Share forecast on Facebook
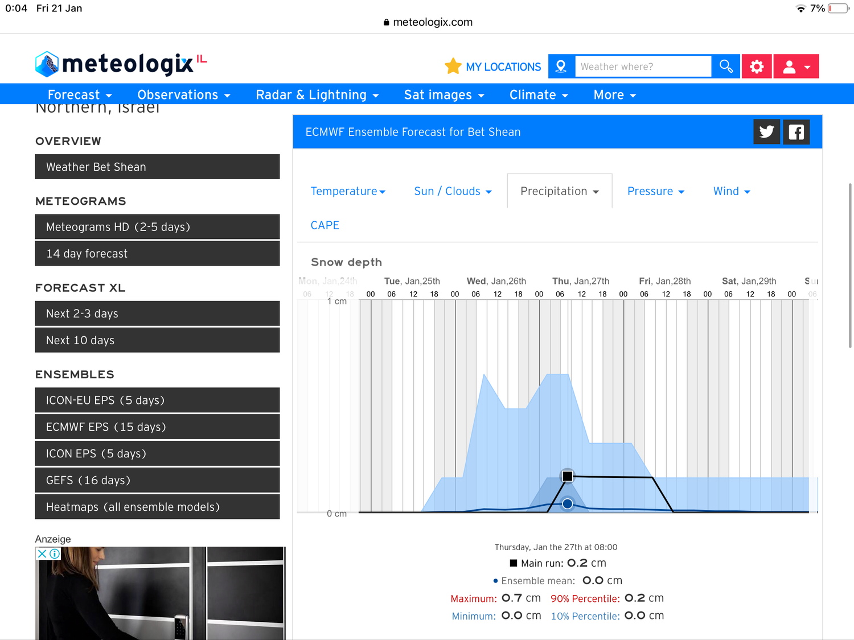This screenshot has width=854, height=640. pyautogui.click(x=796, y=132)
